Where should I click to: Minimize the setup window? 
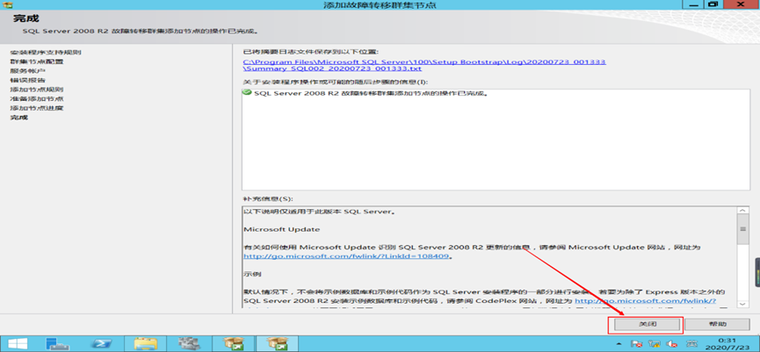click(x=691, y=4)
